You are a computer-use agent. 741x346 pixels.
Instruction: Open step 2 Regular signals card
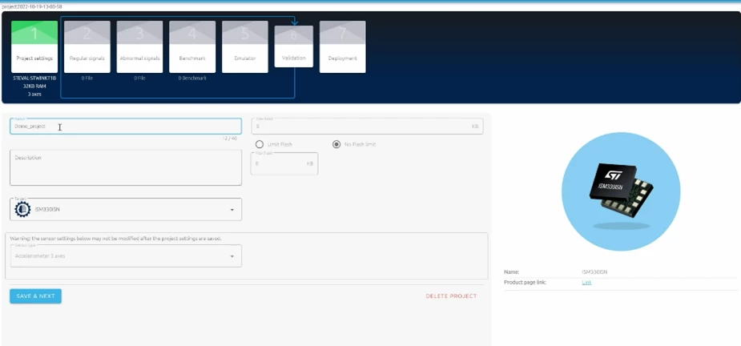point(87,46)
